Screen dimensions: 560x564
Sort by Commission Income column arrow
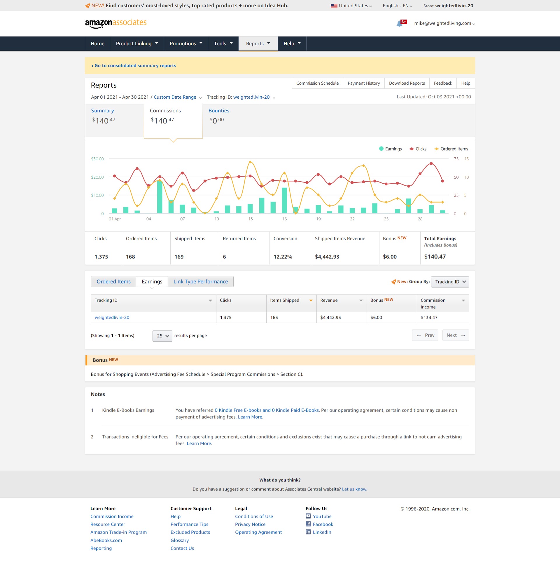pyautogui.click(x=463, y=300)
